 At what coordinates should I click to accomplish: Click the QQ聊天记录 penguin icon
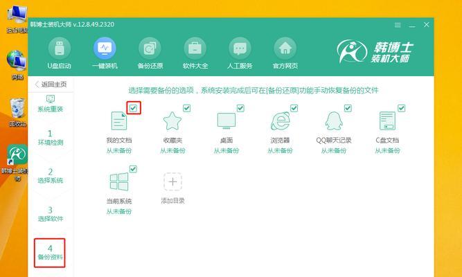[334, 120]
